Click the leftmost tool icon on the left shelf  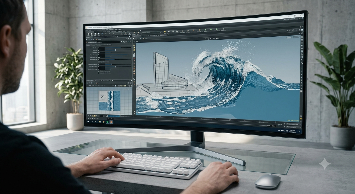coord(88,34)
